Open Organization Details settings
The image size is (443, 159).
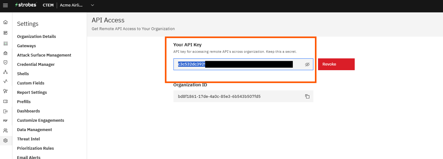(36, 36)
